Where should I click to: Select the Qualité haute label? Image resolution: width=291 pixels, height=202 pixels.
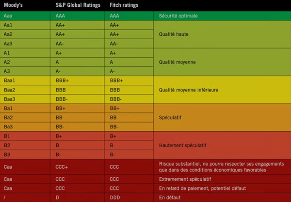click(x=175, y=34)
